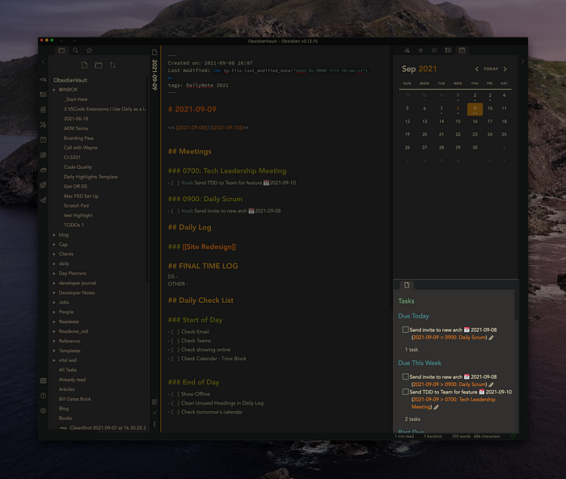This screenshot has width=566, height=479.
Task: Open the graph view from the ribbon
Action: (x=44, y=125)
